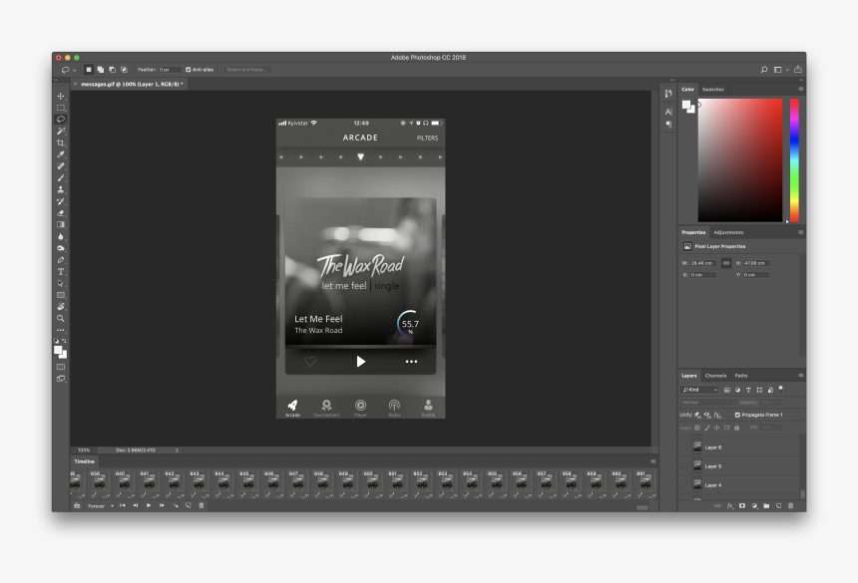The height and width of the screenshot is (583, 858).
Task: Open Edit Toolbar three-dots icon
Action: (61, 330)
